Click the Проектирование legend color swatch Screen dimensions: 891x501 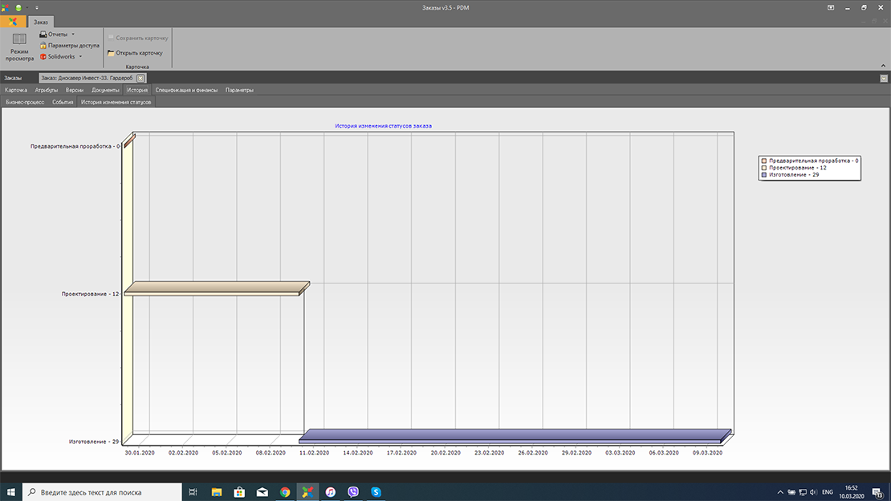(763, 168)
